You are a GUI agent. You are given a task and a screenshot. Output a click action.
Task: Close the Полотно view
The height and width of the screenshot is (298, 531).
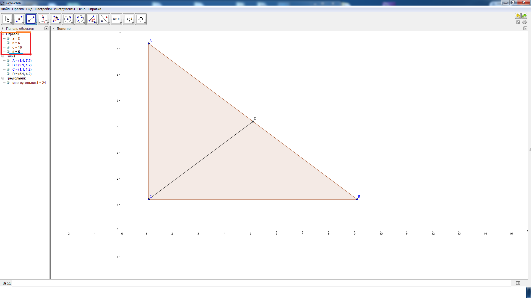(525, 28)
